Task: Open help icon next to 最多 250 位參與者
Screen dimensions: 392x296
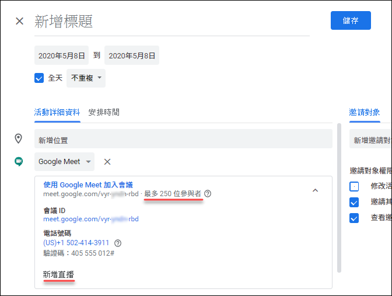Action: [208, 194]
